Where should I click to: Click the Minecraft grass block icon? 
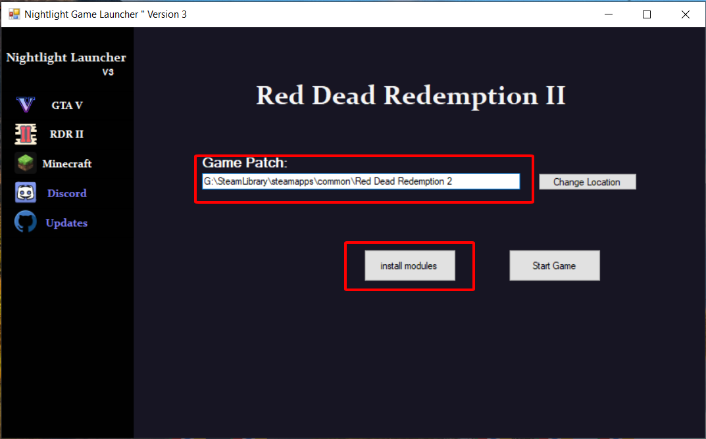click(x=25, y=163)
